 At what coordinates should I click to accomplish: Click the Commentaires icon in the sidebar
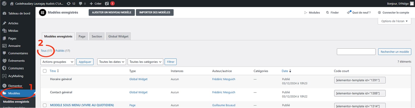coord(4,53)
